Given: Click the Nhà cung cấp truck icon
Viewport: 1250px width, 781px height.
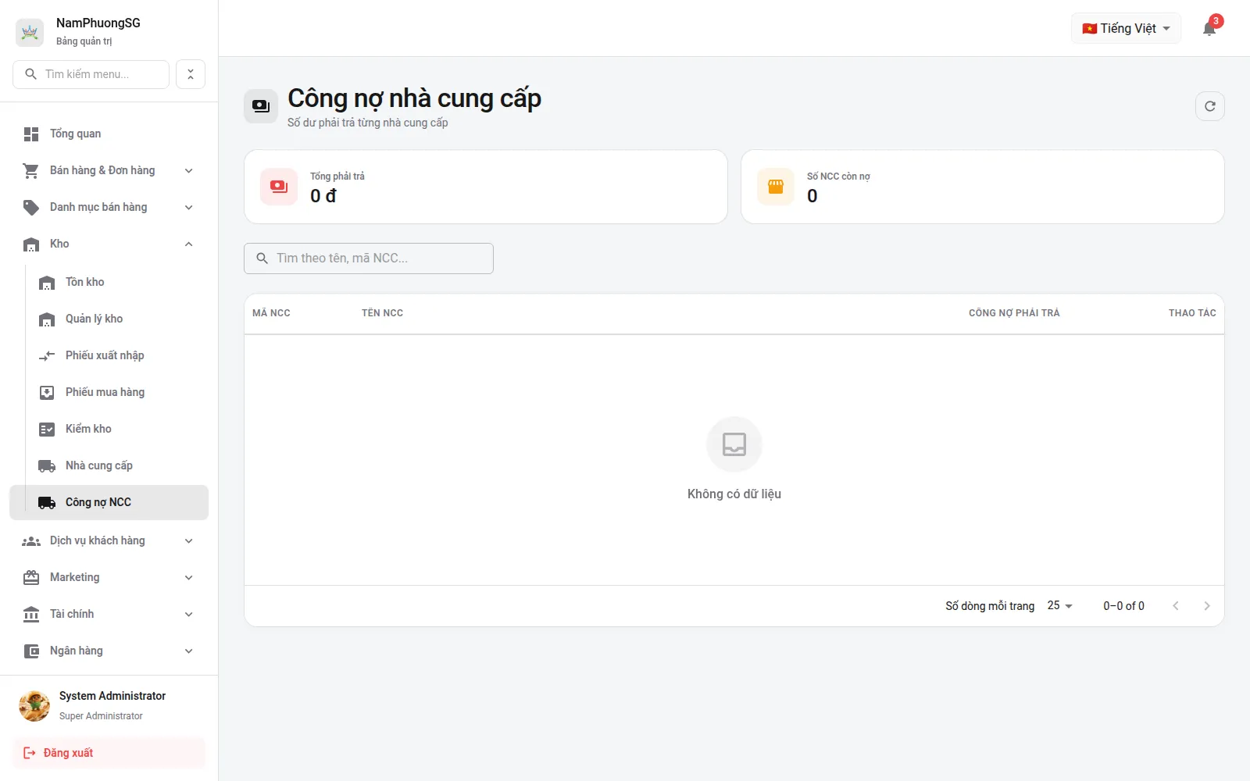Looking at the screenshot, I should pos(47,466).
